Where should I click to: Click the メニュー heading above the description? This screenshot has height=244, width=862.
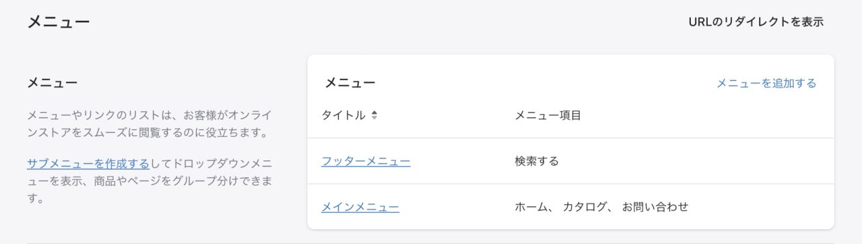pyautogui.click(x=53, y=83)
